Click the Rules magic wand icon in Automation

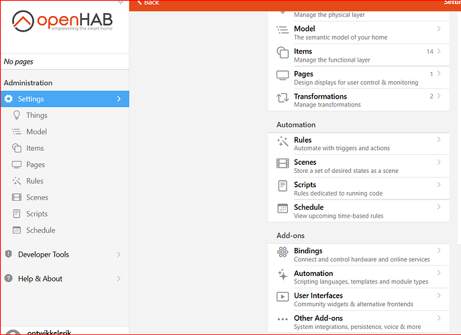click(x=283, y=141)
